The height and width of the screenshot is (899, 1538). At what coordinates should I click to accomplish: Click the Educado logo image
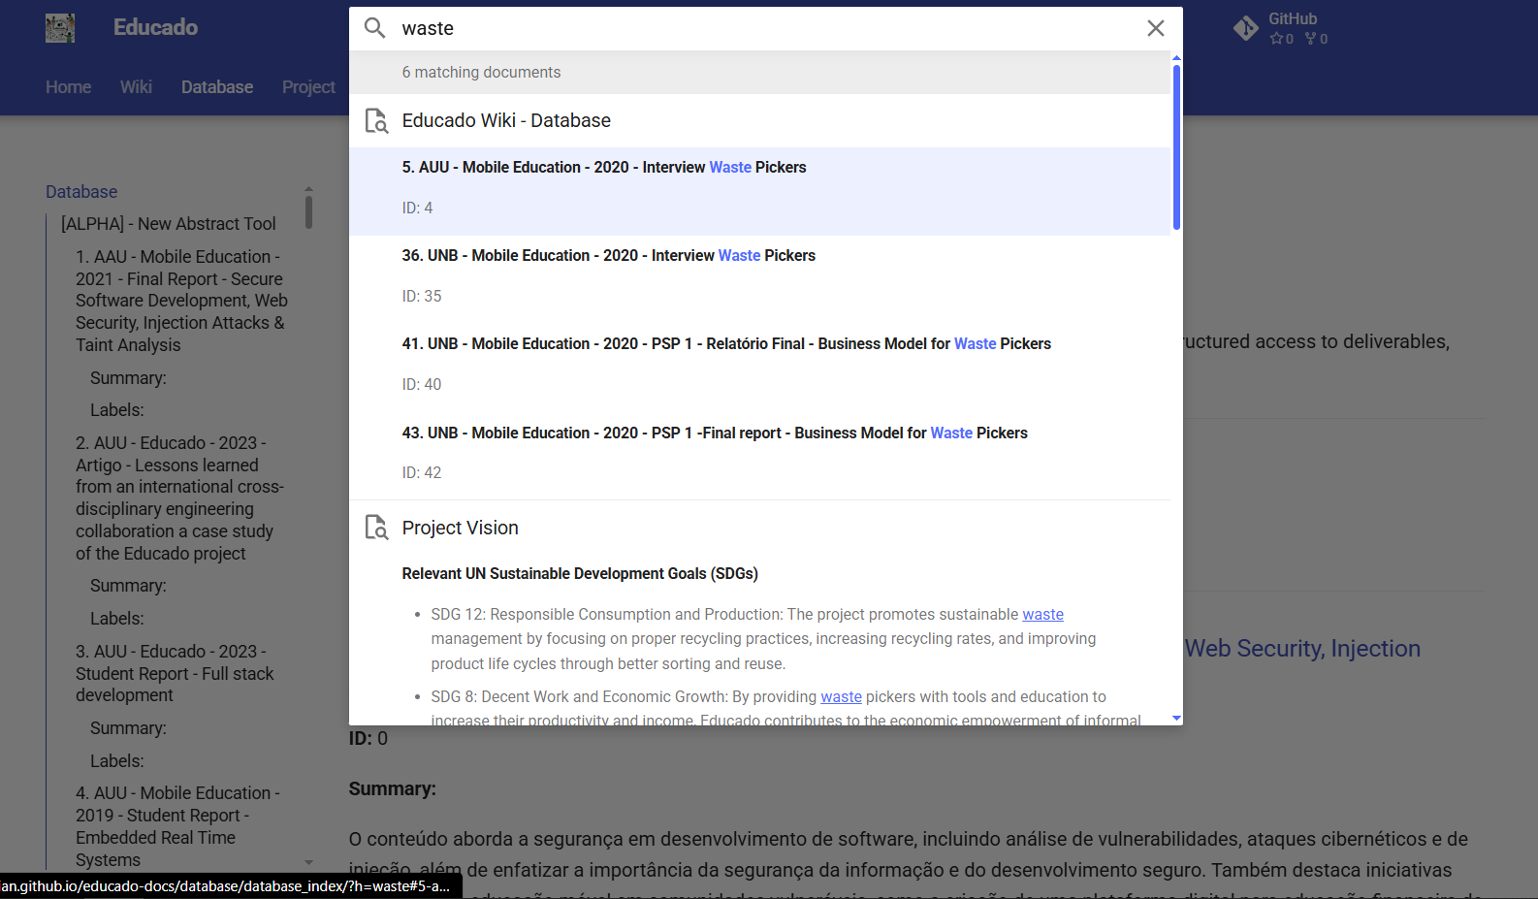click(60, 28)
